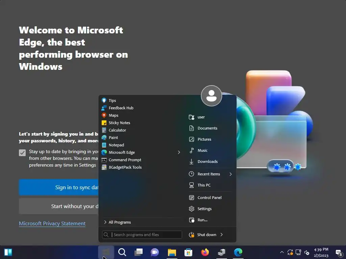Click Sign in to sync data button
The width and height of the screenshot is (346, 259).
[x=59, y=188]
